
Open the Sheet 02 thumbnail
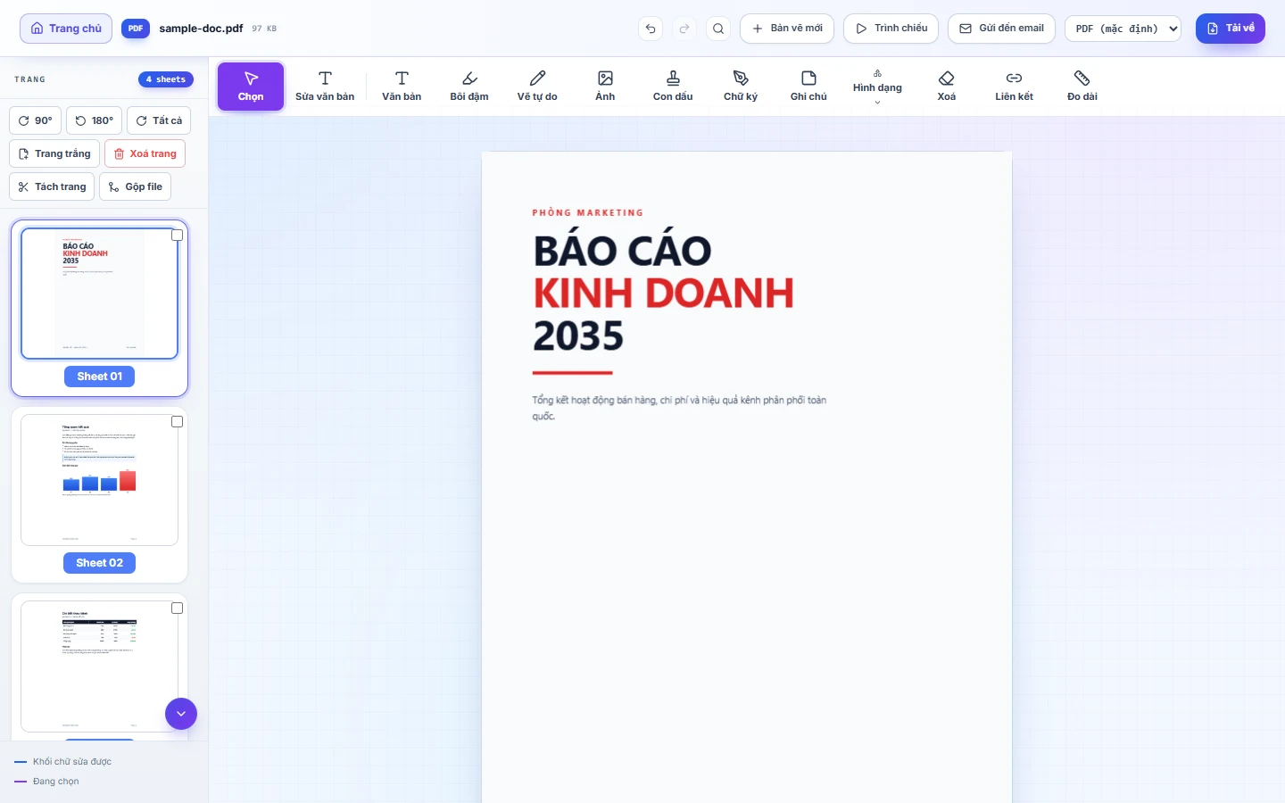99,480
